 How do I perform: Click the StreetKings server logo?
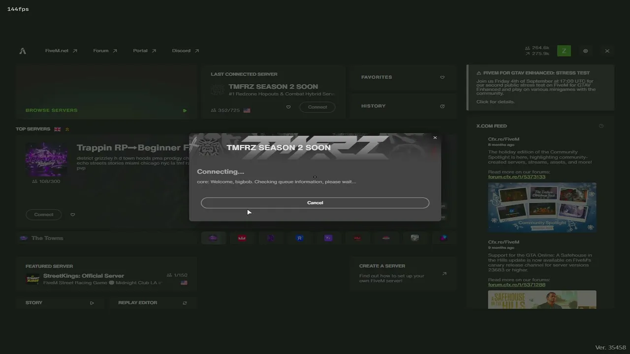click(32, 279)
